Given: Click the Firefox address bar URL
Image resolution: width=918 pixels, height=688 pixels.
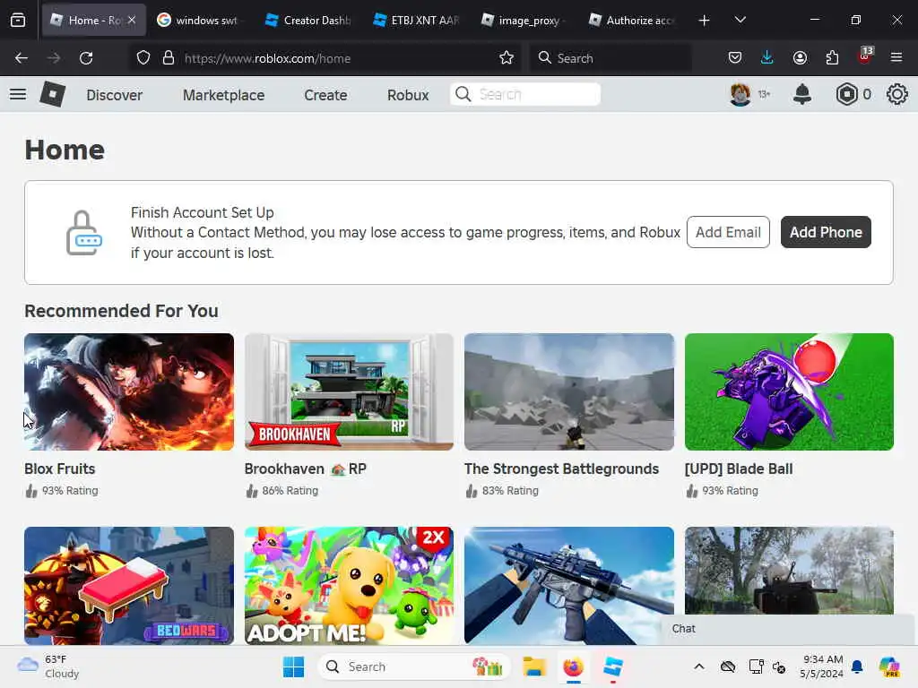Looking at the screenshot, I should (267, 58).
